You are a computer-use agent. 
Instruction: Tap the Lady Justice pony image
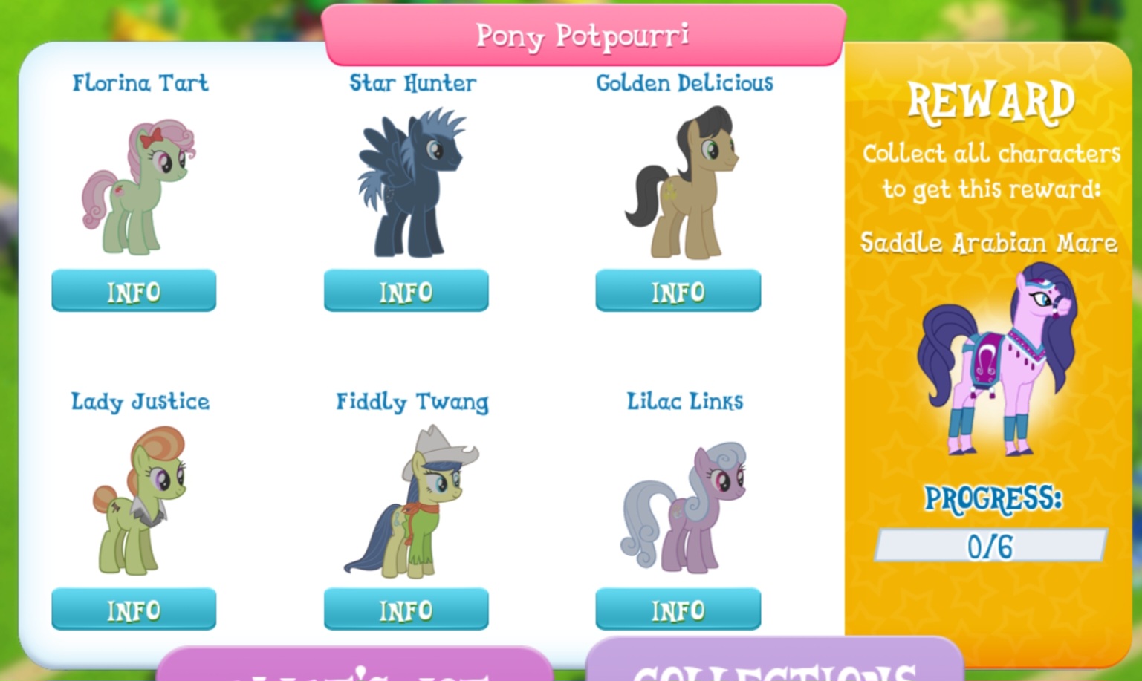pyautogui.click(x=140, y=501)
